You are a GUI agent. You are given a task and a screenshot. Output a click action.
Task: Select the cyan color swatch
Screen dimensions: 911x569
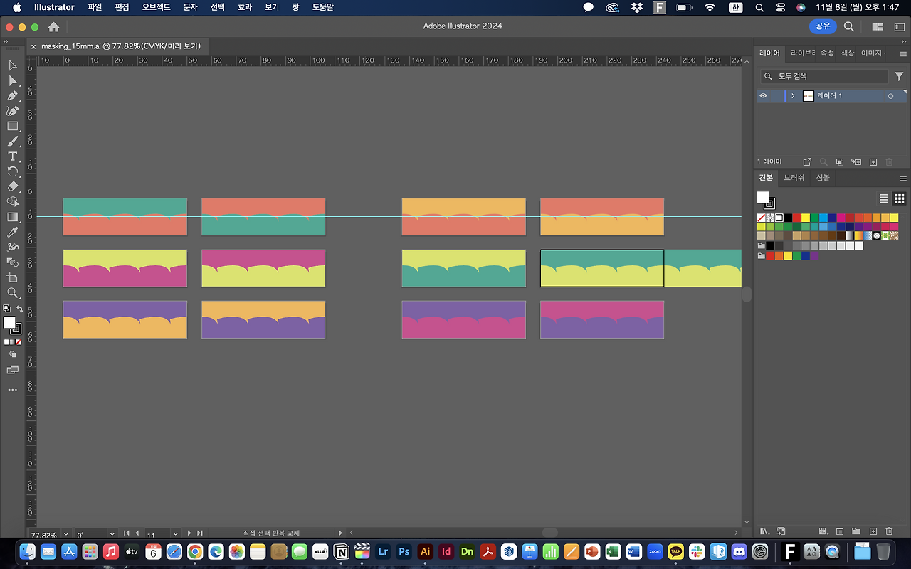coord(823,218)
